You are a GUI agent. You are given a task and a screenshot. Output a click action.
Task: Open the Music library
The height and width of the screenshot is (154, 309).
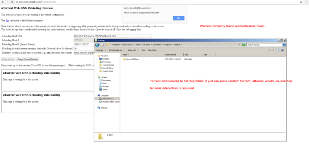pyautogui.click(x=103, y=83)
